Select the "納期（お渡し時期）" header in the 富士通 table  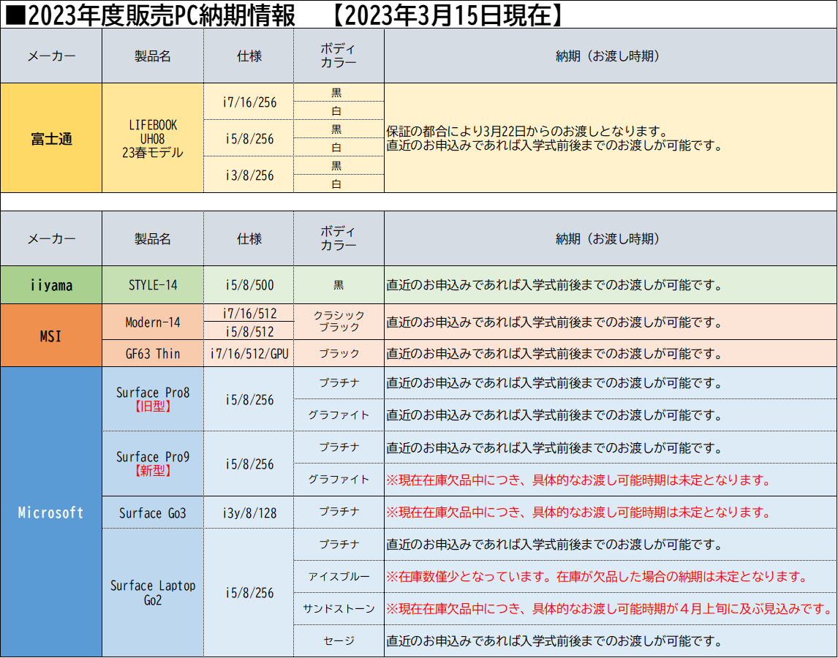pyautogui.click(x=611, y=56)
